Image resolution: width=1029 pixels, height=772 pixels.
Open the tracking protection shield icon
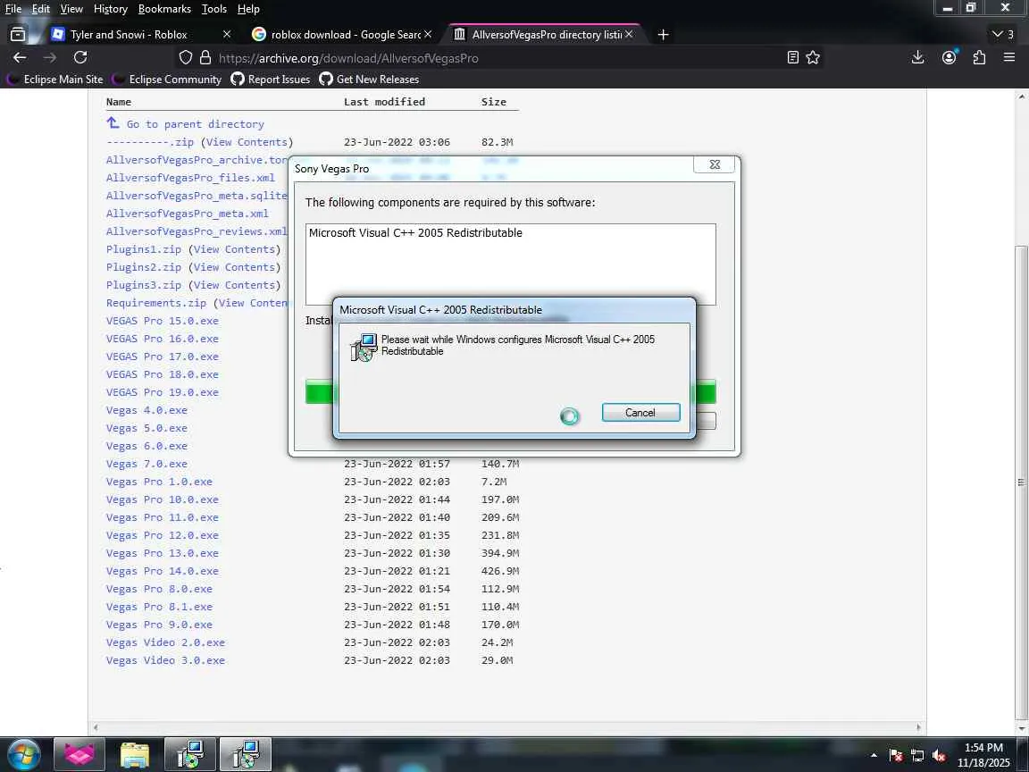186,58
